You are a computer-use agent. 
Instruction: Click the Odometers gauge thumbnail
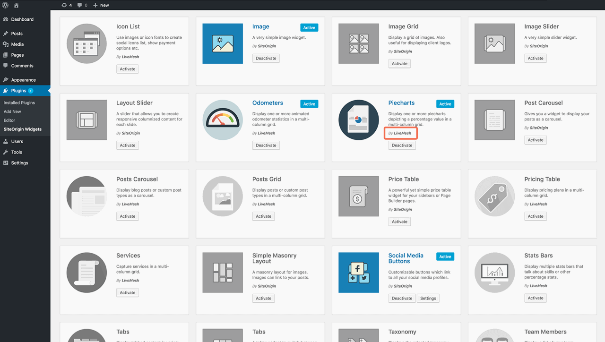coord(222,120)
